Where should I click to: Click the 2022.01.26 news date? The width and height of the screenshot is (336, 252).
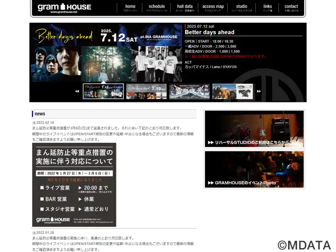coord(45,233)
